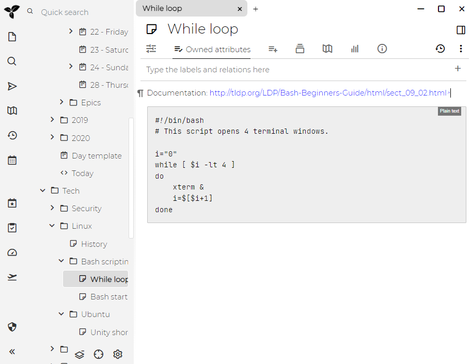Click the xterm & line in code block
This screenshot has width=471, height=364.
click(189, 187)
